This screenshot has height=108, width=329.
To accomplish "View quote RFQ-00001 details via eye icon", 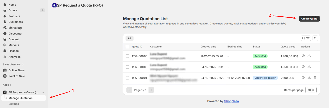I will pos(303,78).
